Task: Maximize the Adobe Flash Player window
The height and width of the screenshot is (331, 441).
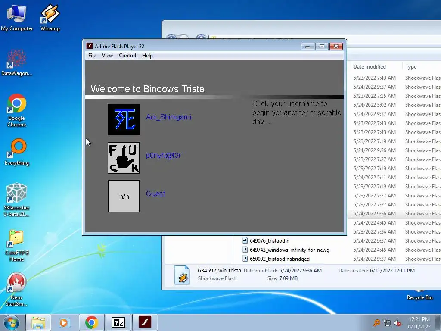Action: (322, 47)
